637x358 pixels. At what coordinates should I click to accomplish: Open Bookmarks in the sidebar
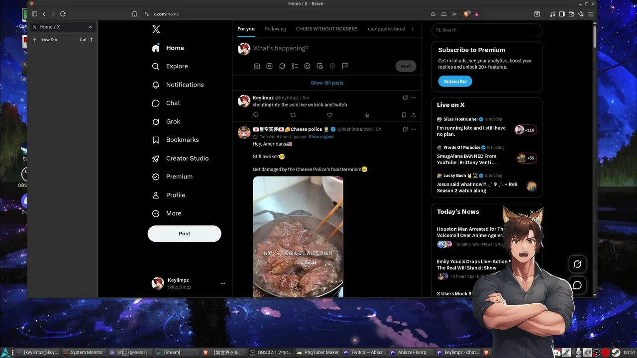pos(176,140)
